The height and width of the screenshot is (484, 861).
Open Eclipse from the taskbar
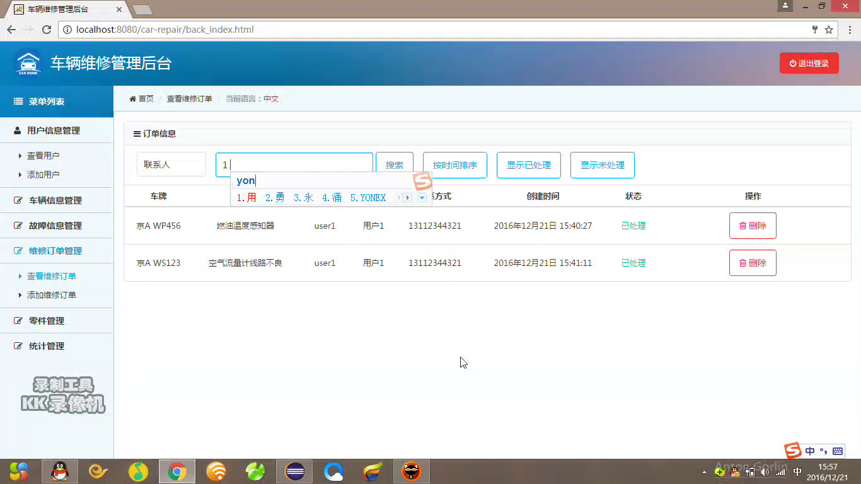(294, 471)
